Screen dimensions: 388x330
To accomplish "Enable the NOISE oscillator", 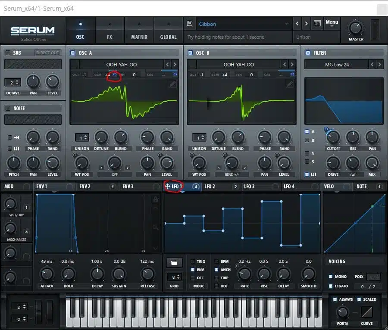I will point(8,108).
